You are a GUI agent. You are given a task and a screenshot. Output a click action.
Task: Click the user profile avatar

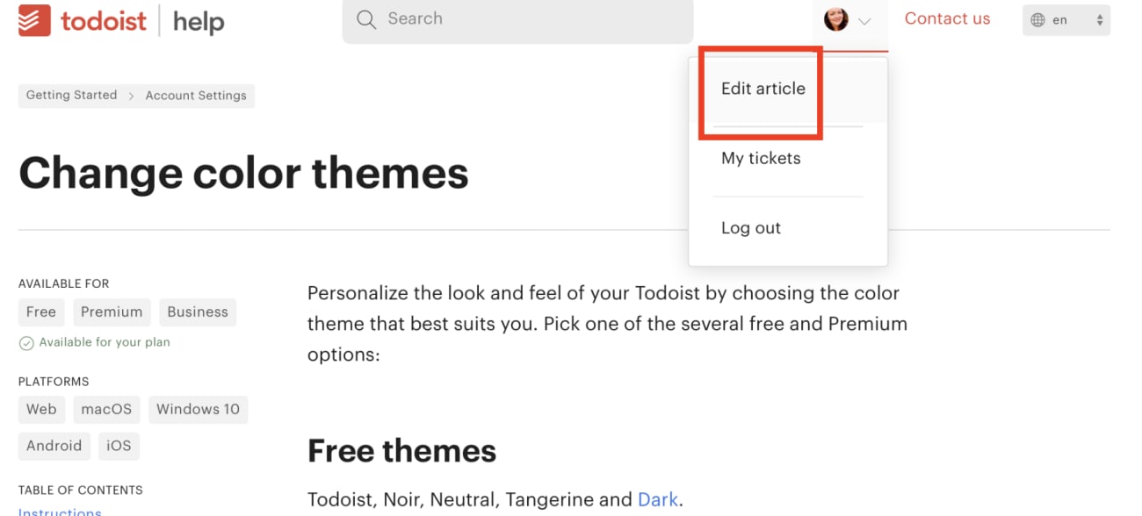click(835, 19)
